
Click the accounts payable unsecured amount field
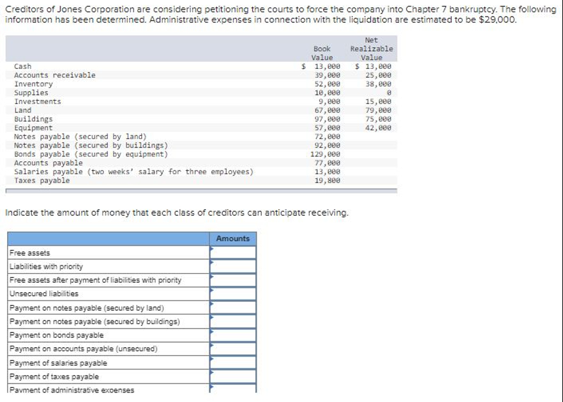[232, 349]
